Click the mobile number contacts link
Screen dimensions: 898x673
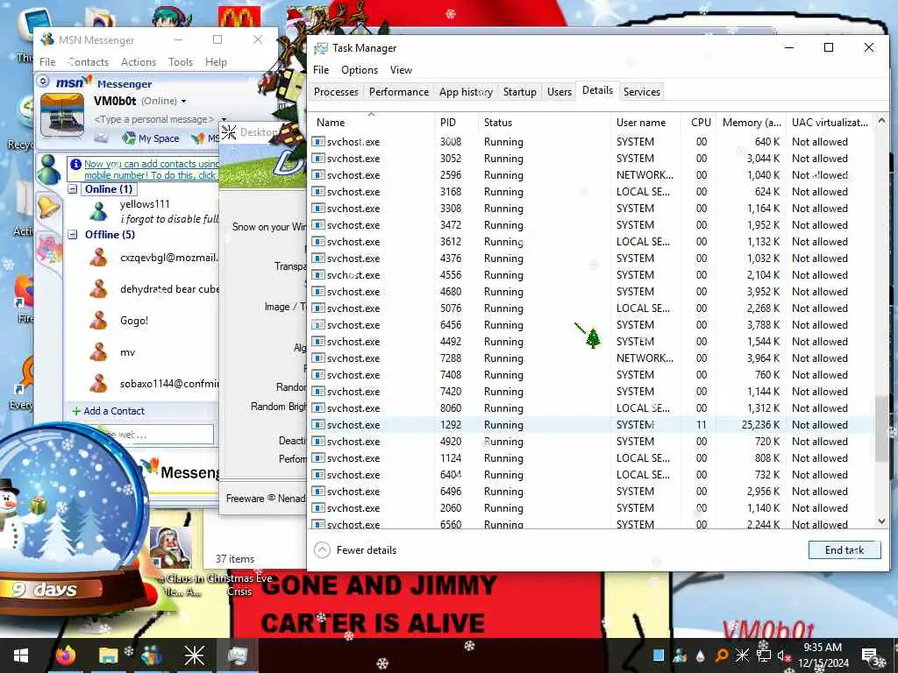[x=151, y=169]
